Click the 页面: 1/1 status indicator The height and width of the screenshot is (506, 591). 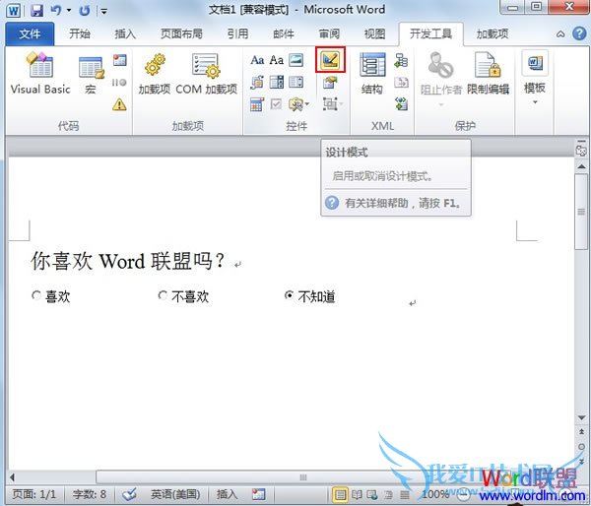(x=33, y=494)
